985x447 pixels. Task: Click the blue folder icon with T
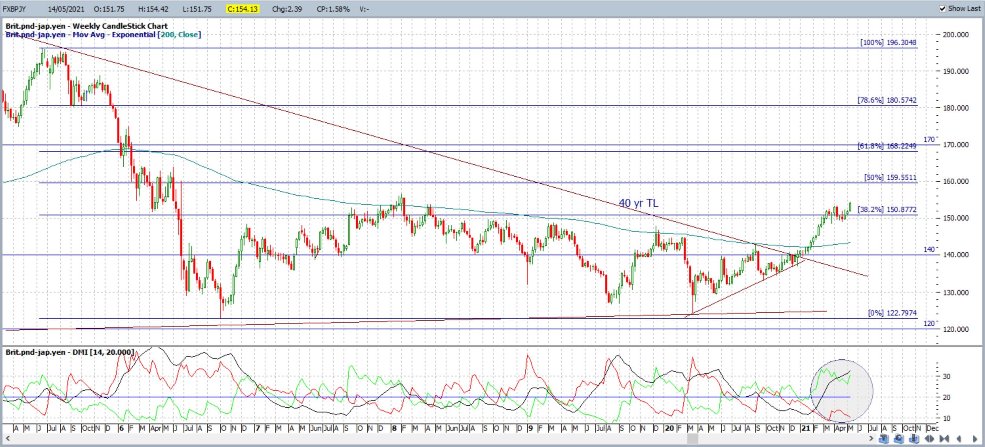[x=884, y=438]
